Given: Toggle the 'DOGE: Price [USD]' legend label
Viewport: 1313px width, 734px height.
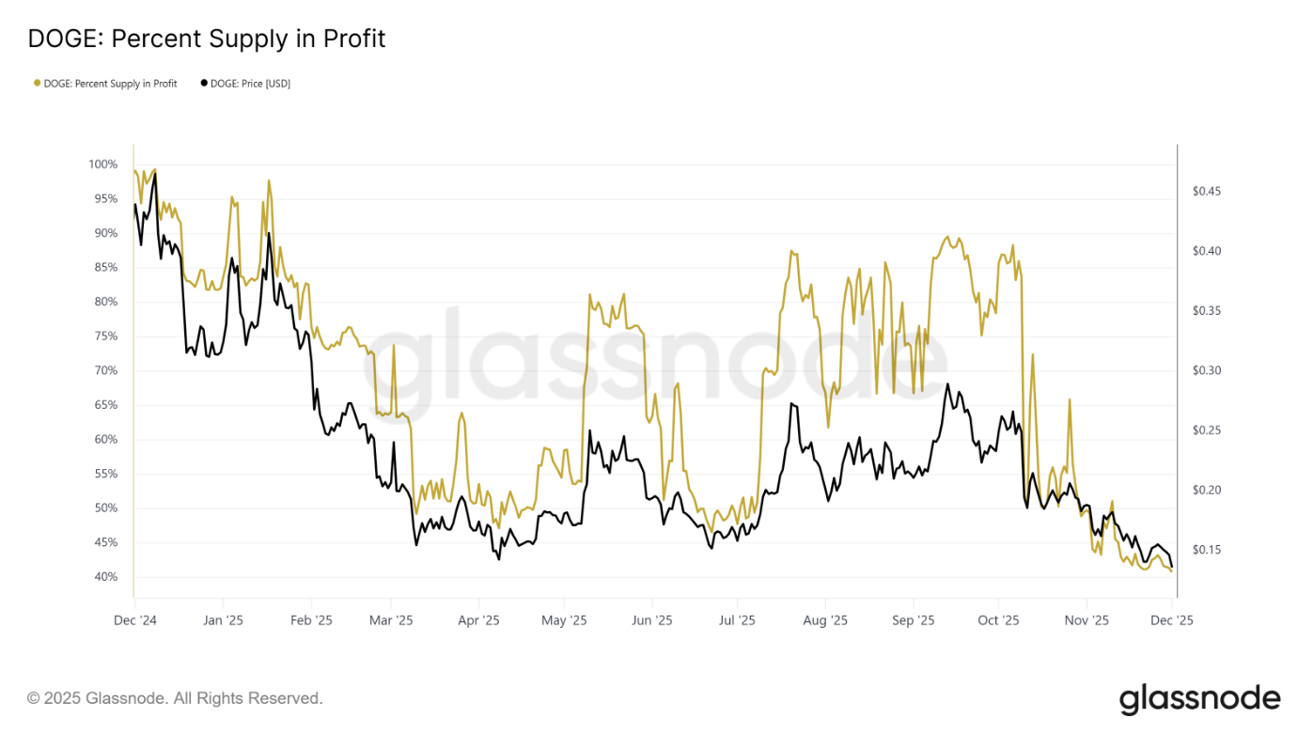Looking at the screenshot, I should tap(250, 84).
